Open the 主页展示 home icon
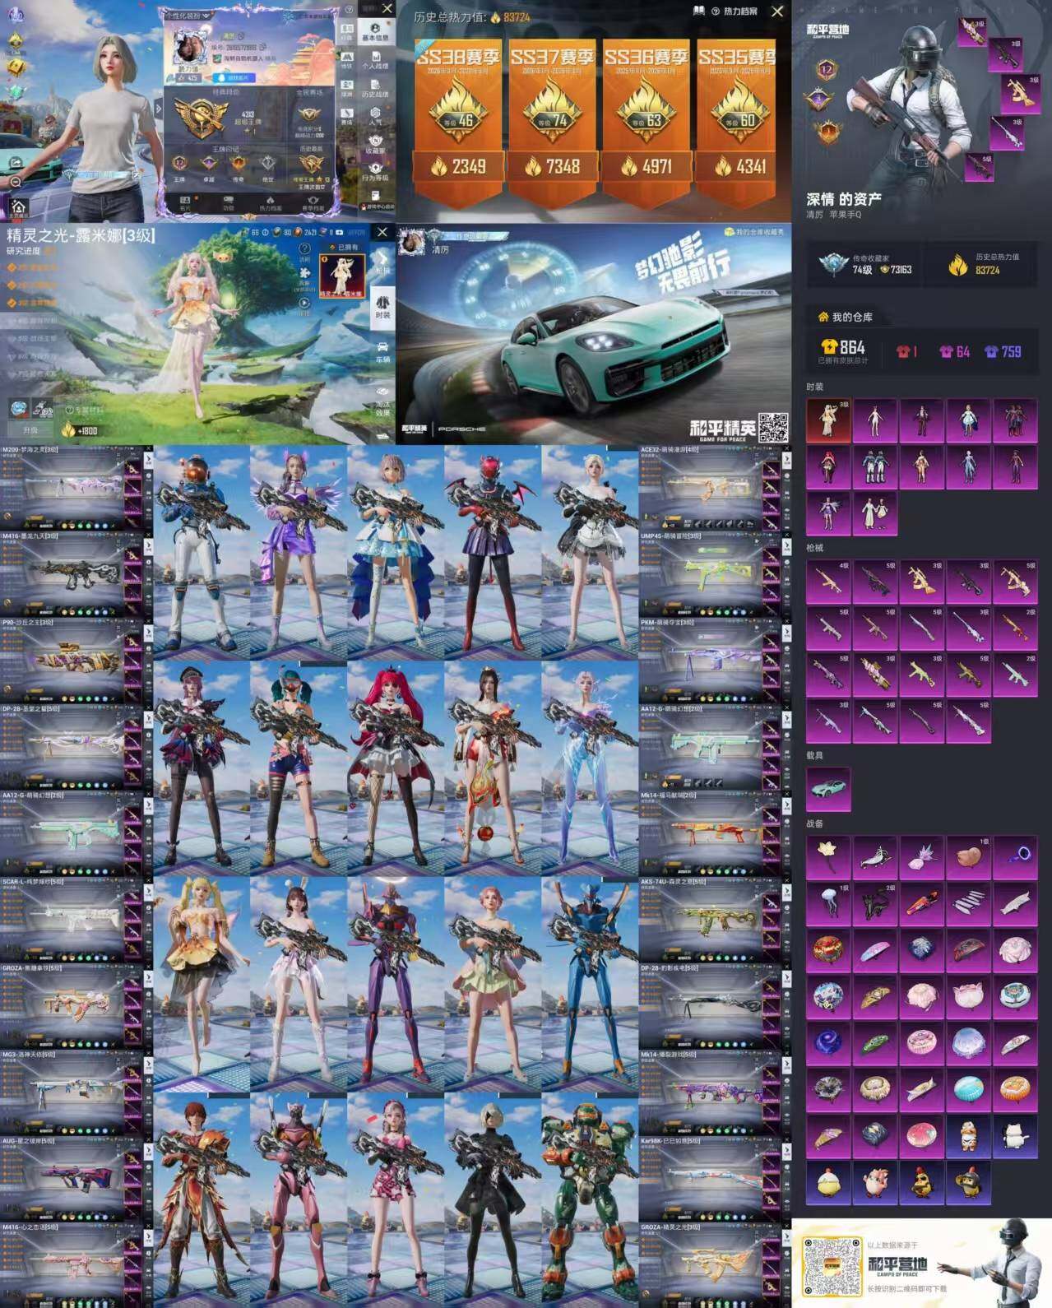Screen dimensions: 1052x1308 pyautogui.click(x=17, y=207)
